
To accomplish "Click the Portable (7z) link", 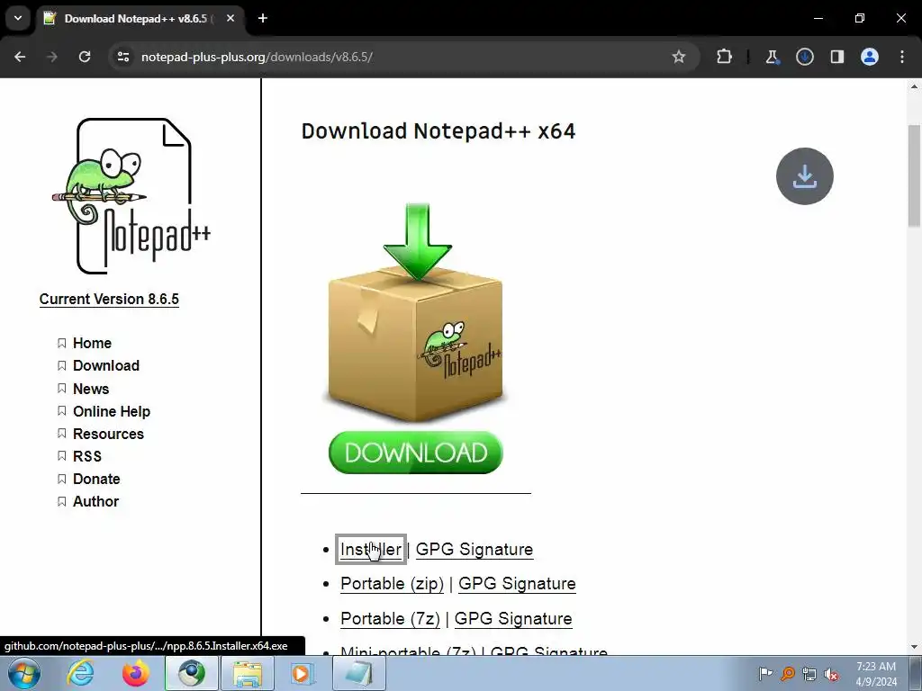I will (390, 619).
